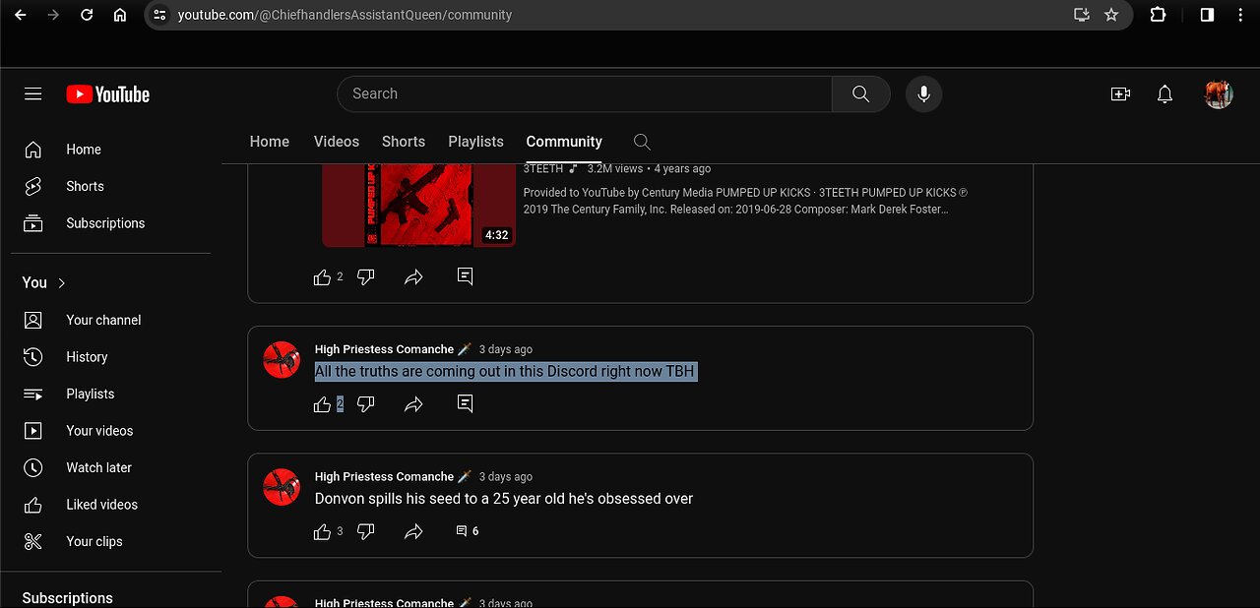Click the install app icon in address bar
The image size is (1260, 608).
[x=1082, y=15]
